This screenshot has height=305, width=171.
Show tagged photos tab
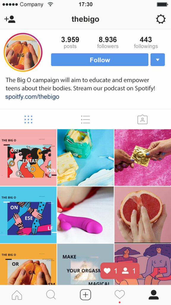tap(142, 119)
